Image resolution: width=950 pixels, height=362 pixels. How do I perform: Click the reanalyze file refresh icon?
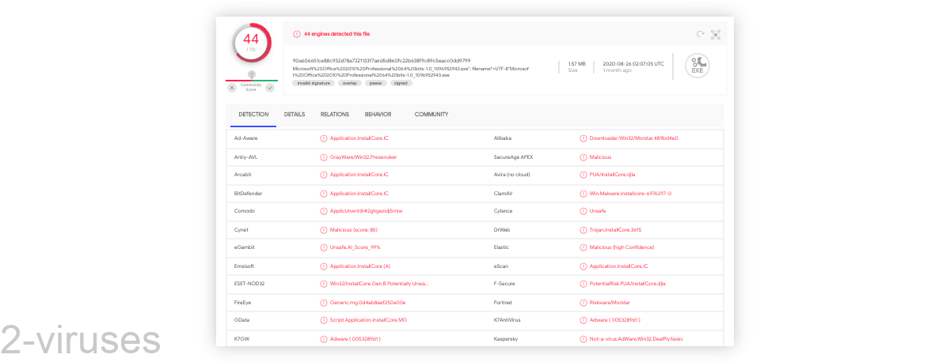tap(700, 34)
